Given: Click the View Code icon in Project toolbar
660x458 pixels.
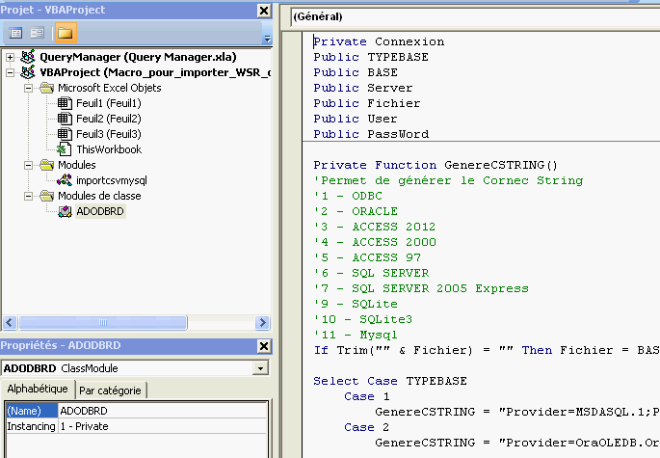Looking at the screenshot, I should pos(15,33).
